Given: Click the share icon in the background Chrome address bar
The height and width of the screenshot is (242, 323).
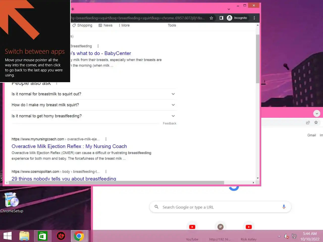Looking at the screenshot, I should 308,123.
